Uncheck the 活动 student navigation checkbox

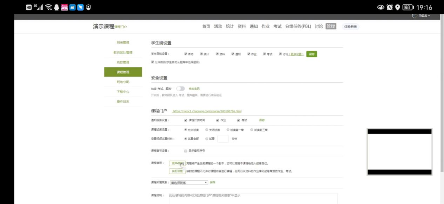[186, 54]
